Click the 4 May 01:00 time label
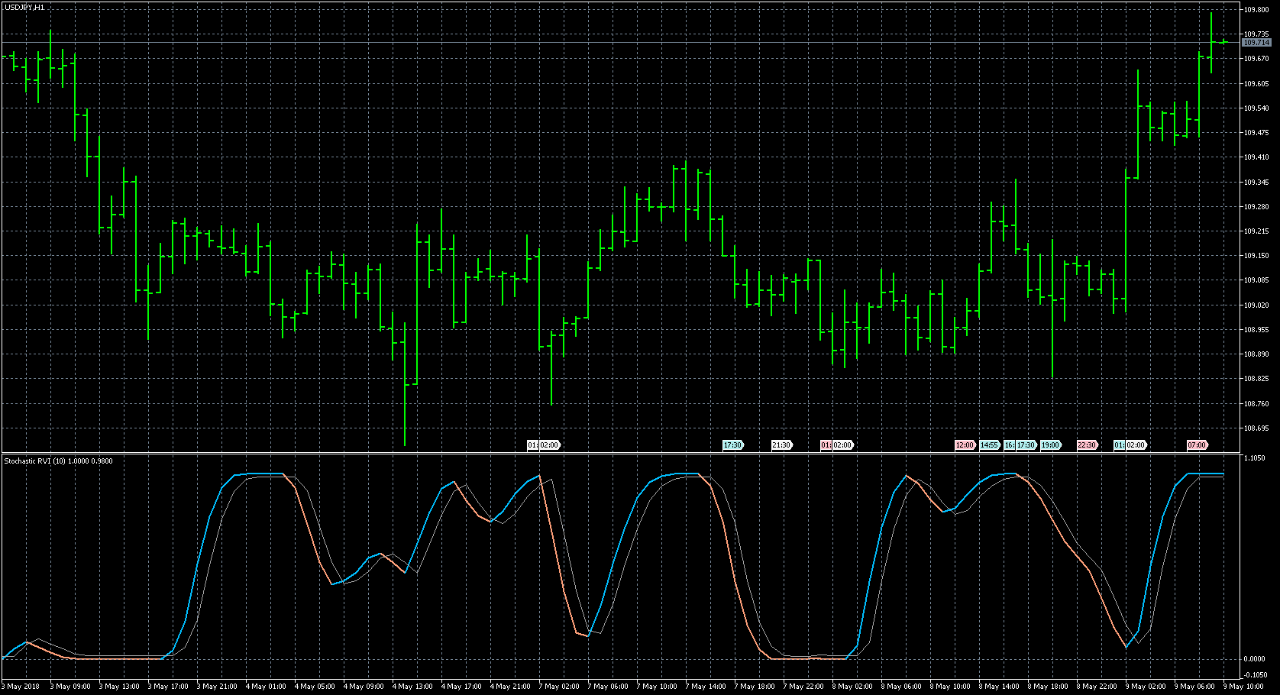 268,686
